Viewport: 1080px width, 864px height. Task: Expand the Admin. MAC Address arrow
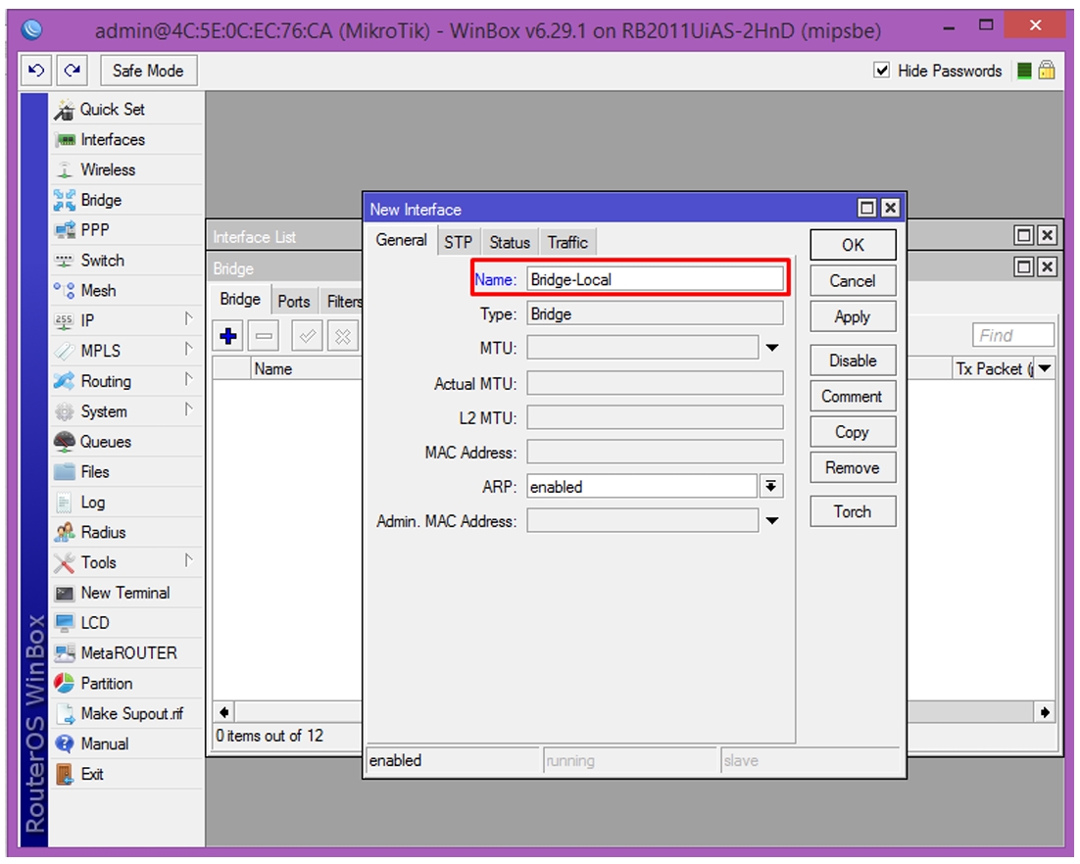(x=773, y=520)
